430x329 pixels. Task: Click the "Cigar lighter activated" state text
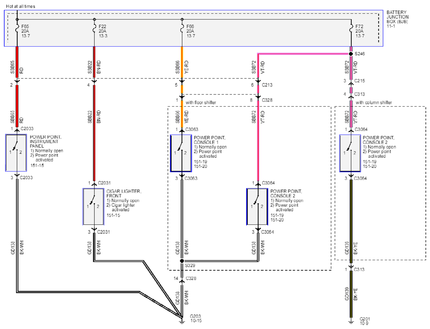[121, 207]
